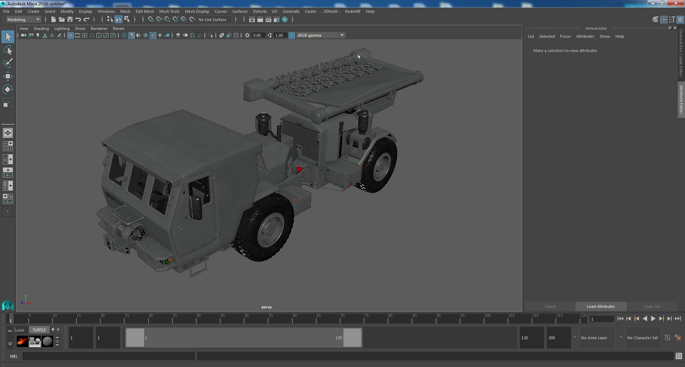
Task: Pick the Paint selection tool
Action: pos(8,63)
